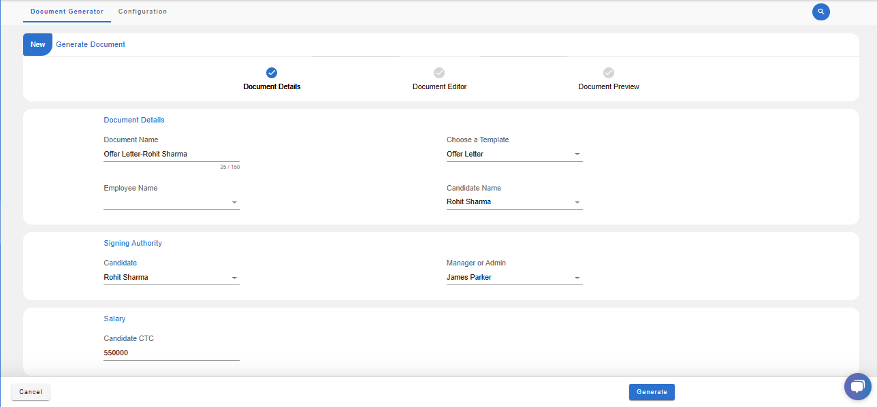
Task: Click the Document Details step checkmark
Action: click(x=272, y=73)
